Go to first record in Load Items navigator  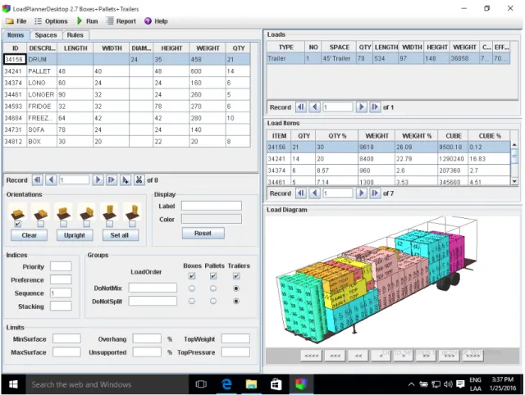[301, 193]
